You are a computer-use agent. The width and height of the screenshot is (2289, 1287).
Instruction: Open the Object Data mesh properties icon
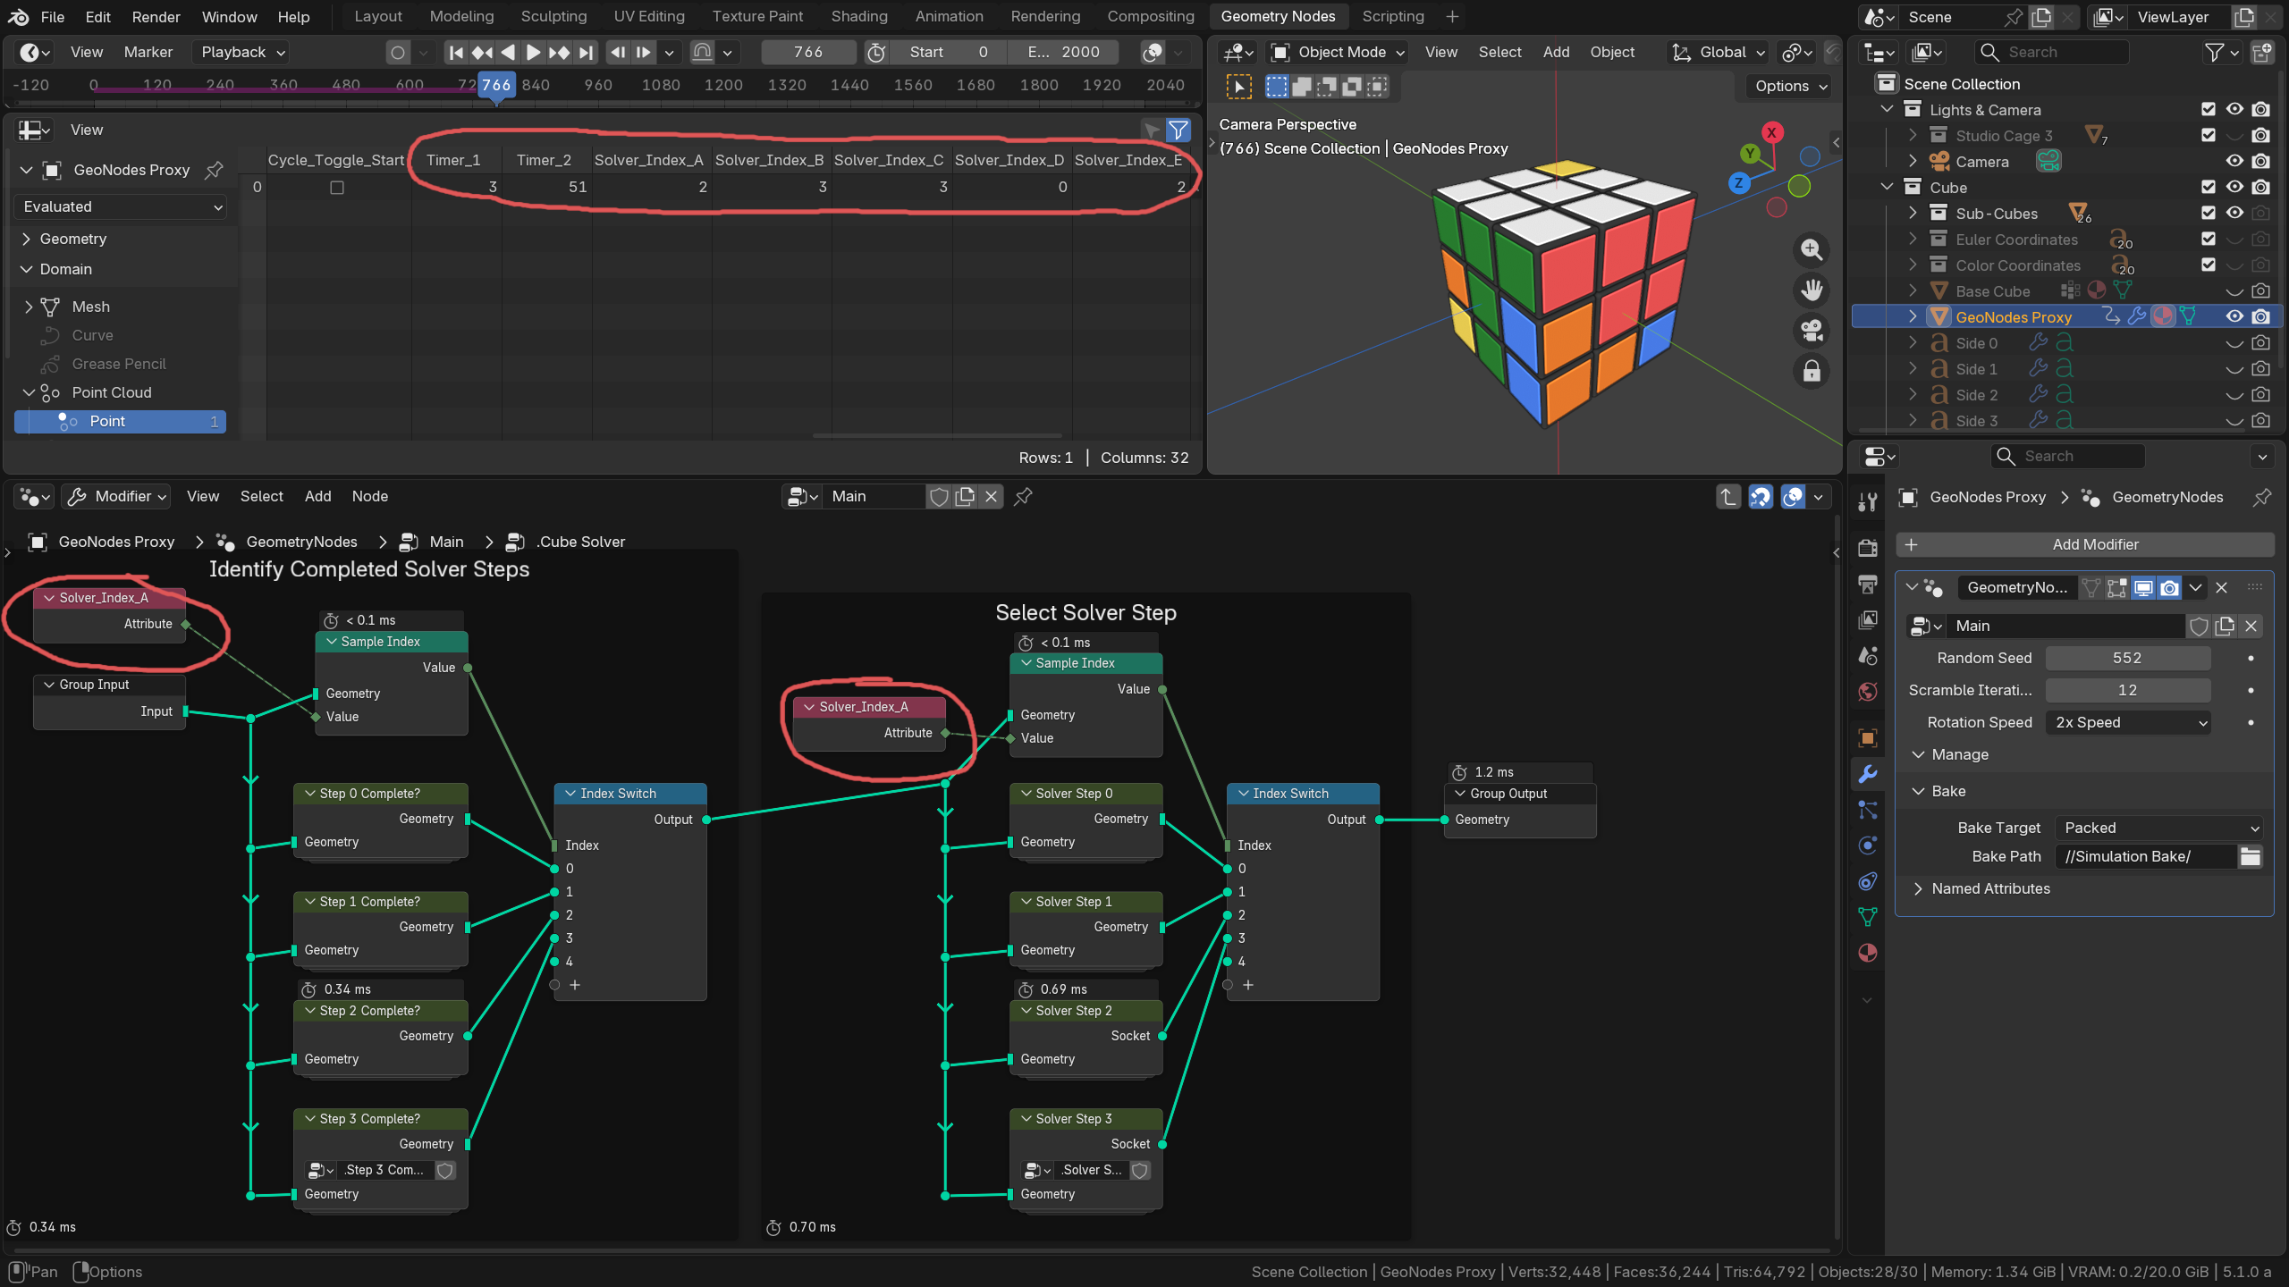click(x=1867, y=917)
